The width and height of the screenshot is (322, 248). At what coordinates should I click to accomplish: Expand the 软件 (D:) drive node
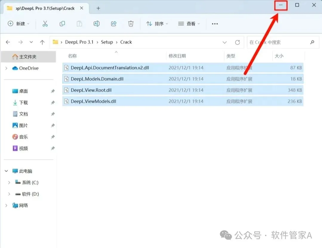9,194
